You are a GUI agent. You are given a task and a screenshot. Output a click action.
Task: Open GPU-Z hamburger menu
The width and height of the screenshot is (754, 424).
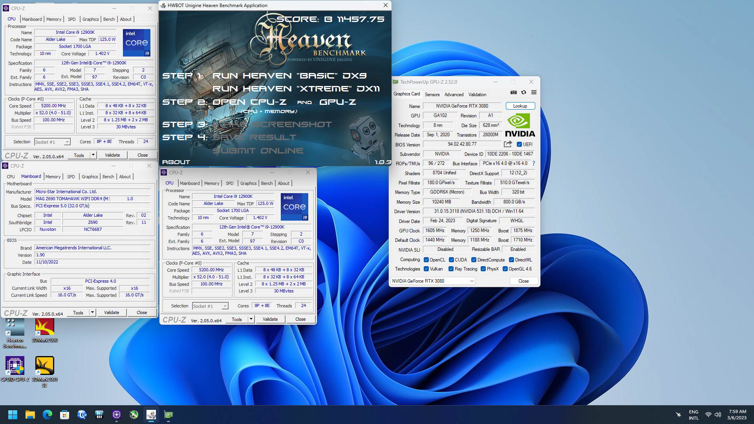tap(534, 92)
